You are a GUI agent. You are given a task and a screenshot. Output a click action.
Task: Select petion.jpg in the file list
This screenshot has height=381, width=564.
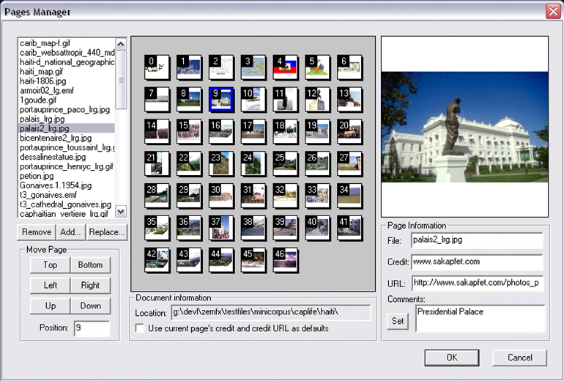point(37,176)
